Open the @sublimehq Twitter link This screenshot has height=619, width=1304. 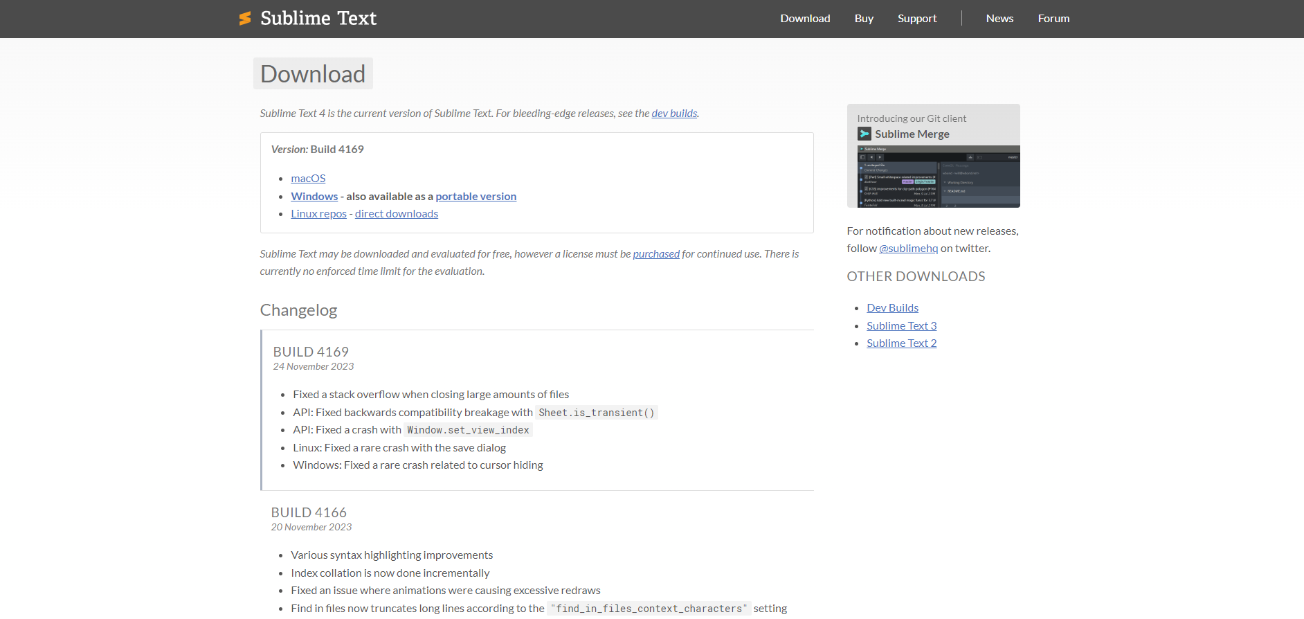908,249
